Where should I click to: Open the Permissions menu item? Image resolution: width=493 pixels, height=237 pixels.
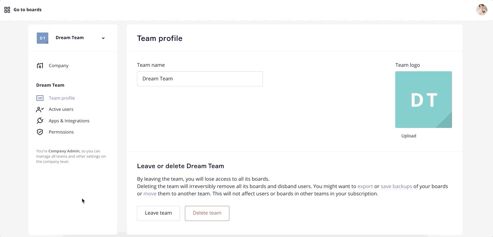[61, 132]
